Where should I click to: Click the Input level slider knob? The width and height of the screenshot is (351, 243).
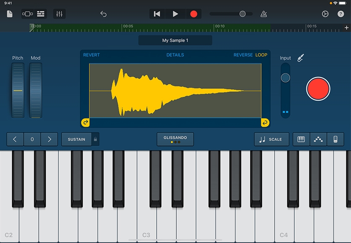pos(286,78)
